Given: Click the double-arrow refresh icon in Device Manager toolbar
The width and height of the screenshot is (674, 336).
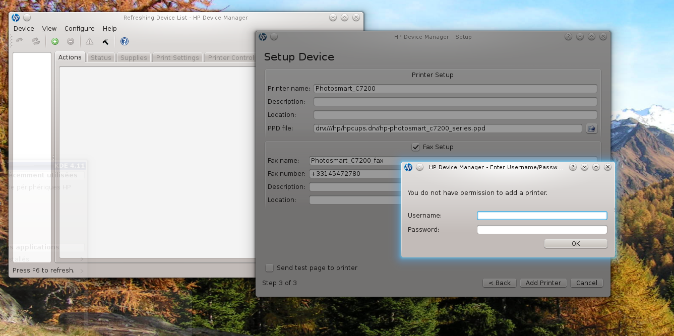Looking at the screenshot, I should click(36, 41).
